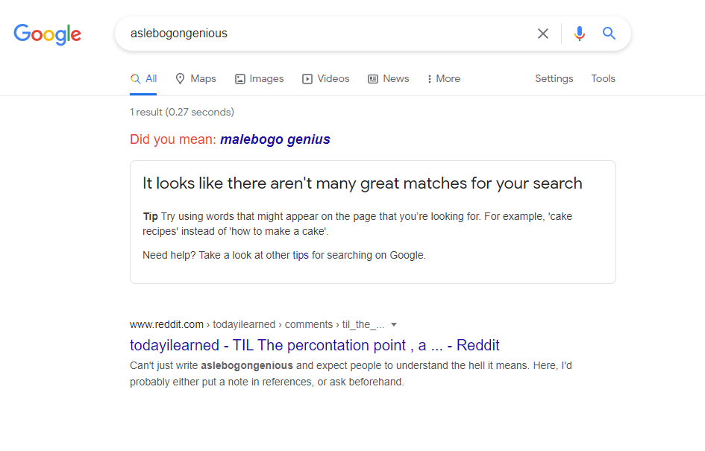Click the Google logo
705x451 pixels.
click(x=47, y=34)
